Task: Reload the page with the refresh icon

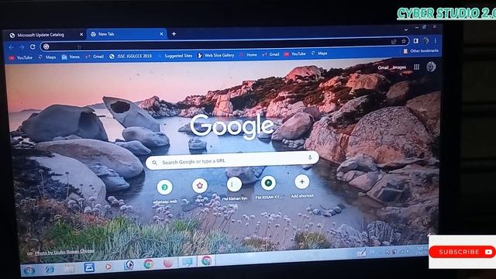Action: 33,46
